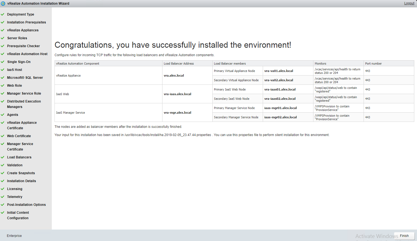Click the checkmark icon beside Deployment Type
Screen dimensions: 417x241
click(x=2, y=14)
